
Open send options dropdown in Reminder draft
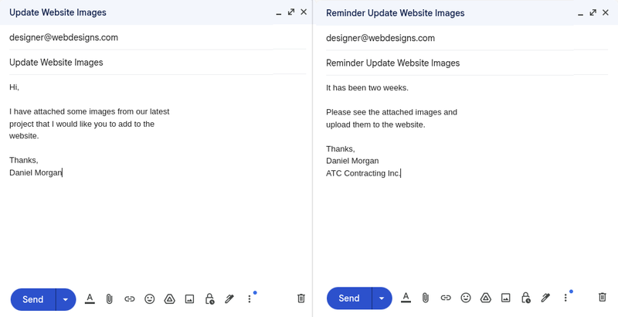coord(382,298)
